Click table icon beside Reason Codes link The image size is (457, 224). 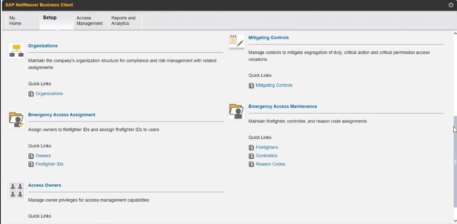point(251,164)
